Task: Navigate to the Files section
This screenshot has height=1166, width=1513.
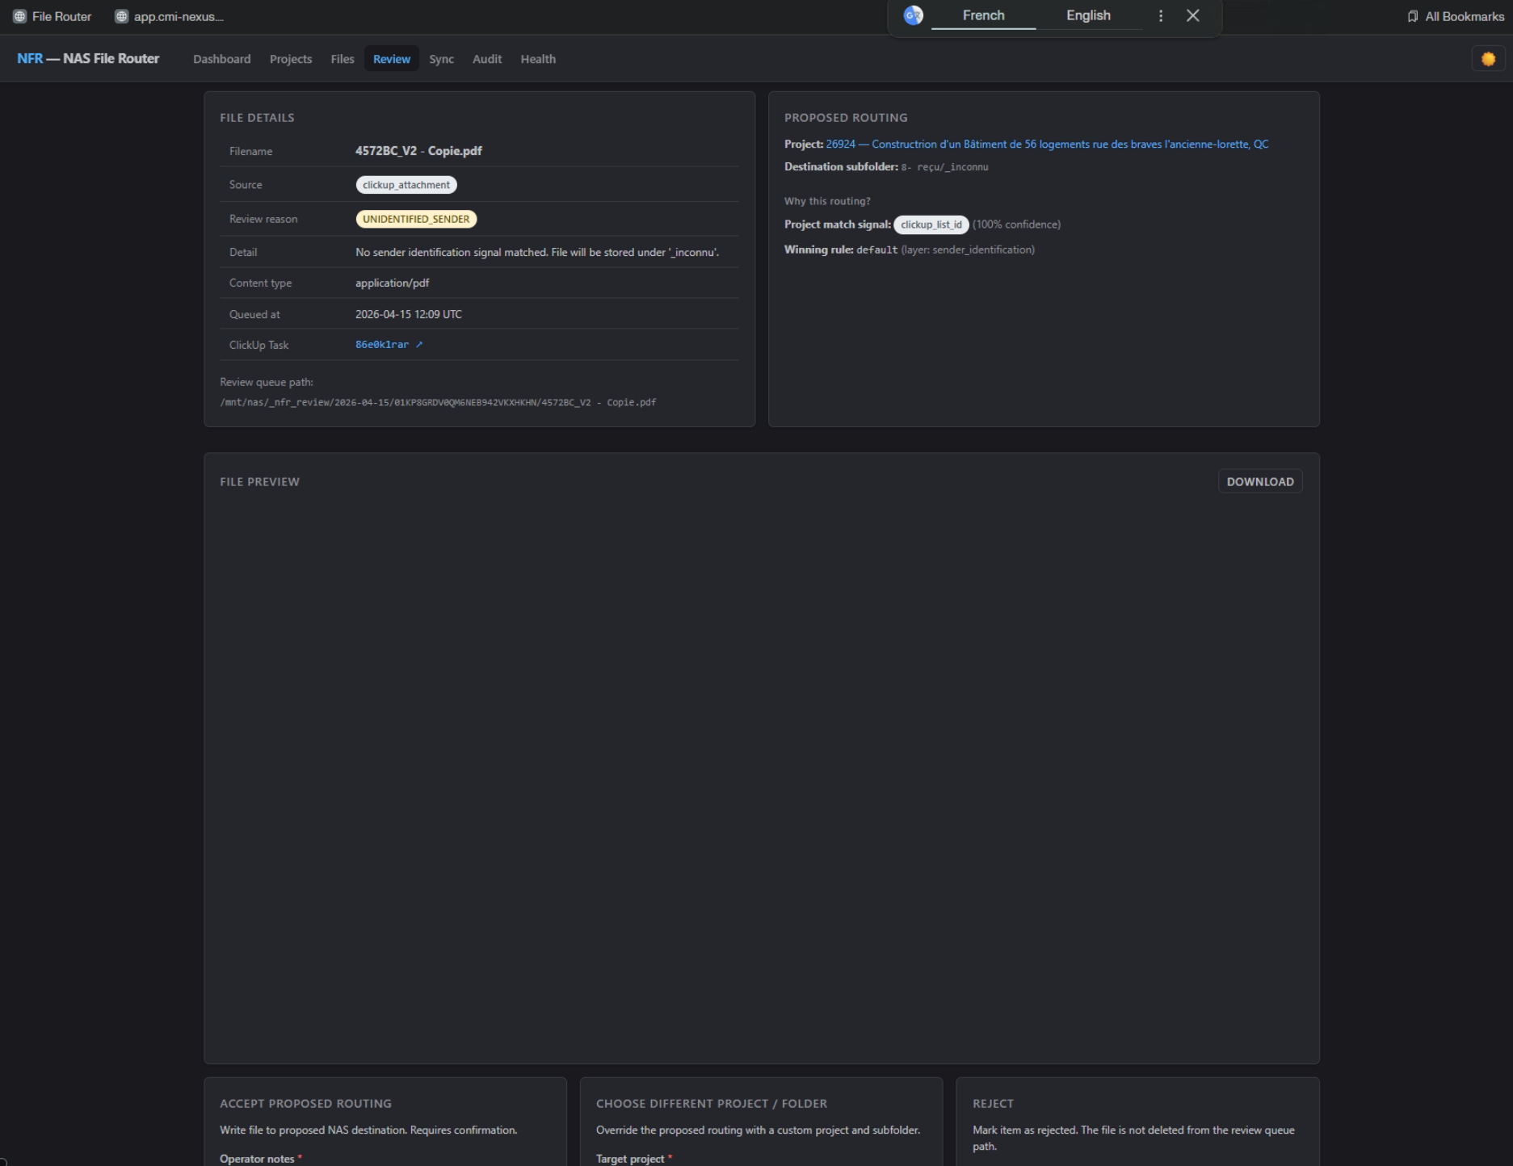Action: (x=342, y=59)
